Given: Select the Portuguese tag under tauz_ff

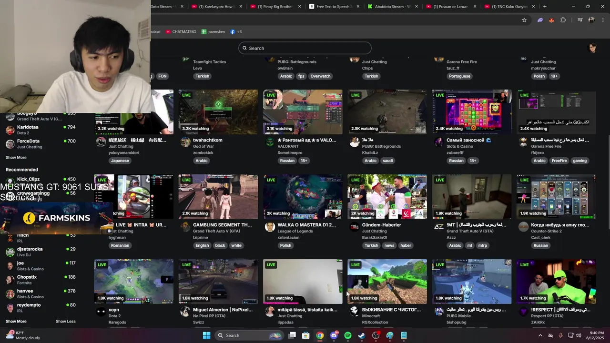Looking at the screenshot, I should click(460, 76).
